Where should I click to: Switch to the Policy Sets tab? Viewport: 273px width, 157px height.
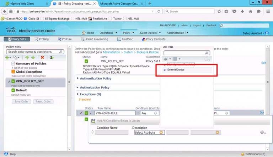(x=17, y=39)
